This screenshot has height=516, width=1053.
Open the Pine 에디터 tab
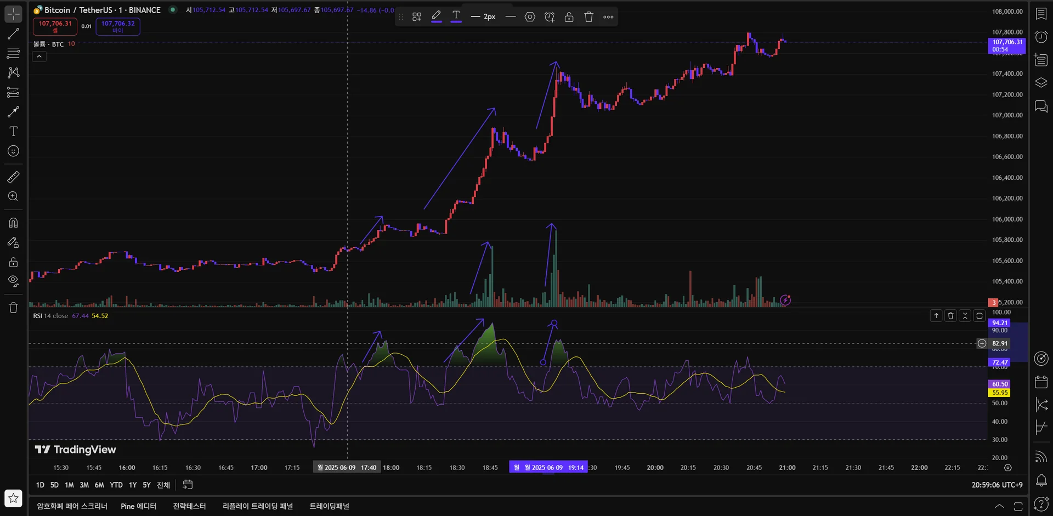[x=138, y=506]
